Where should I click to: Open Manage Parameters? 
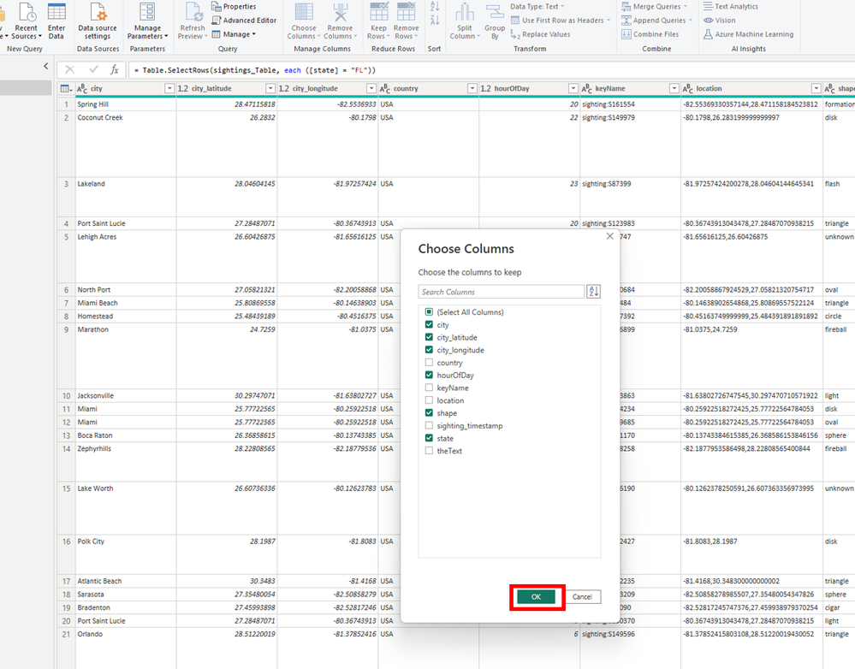click(147, 21)
